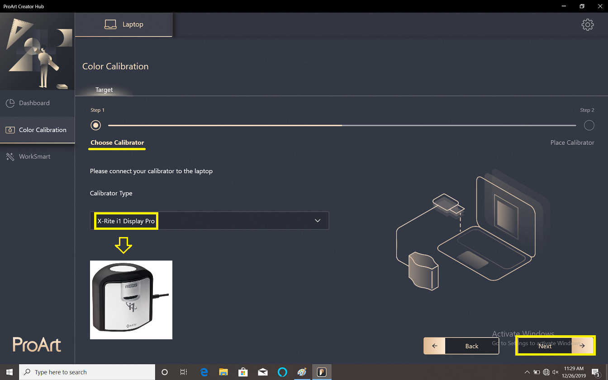
Task: Open the Paint app from the taskbar
Action: click(302, 372)
